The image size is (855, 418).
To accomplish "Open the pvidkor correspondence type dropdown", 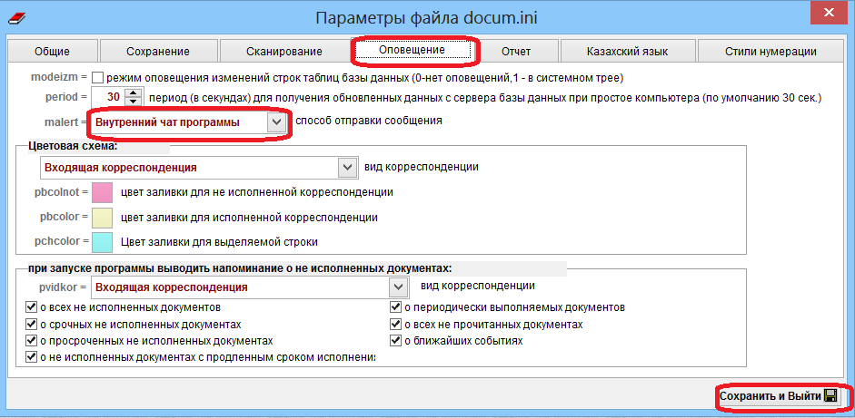I will 397,287.
